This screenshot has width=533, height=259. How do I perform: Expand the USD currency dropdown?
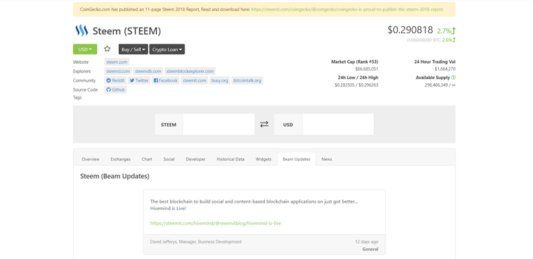coord(85,49)
